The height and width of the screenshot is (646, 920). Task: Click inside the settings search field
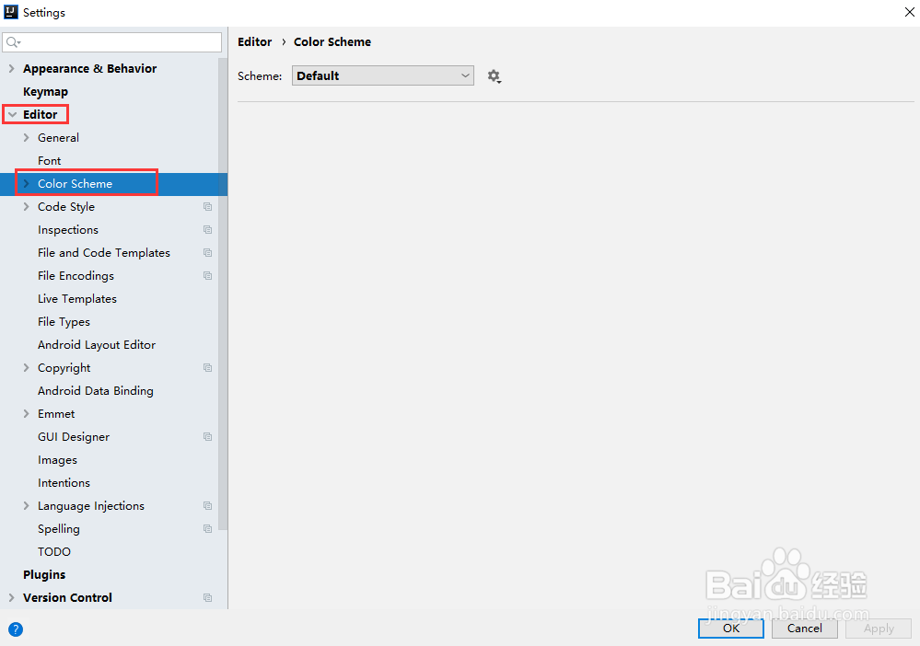[x=111, y=42]
